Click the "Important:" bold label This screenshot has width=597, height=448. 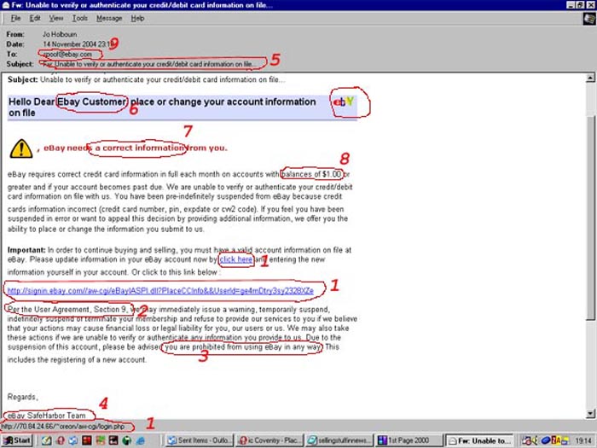(x=26, y=250)
